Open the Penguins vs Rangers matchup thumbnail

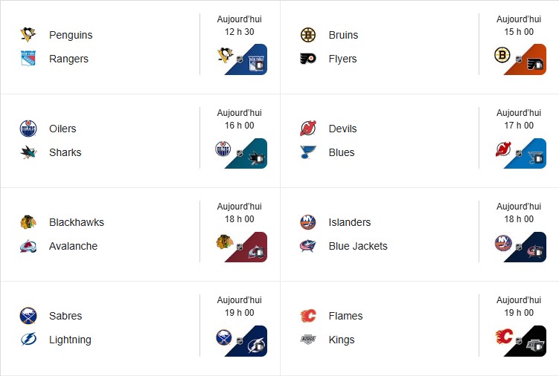(x=240, y=59)
